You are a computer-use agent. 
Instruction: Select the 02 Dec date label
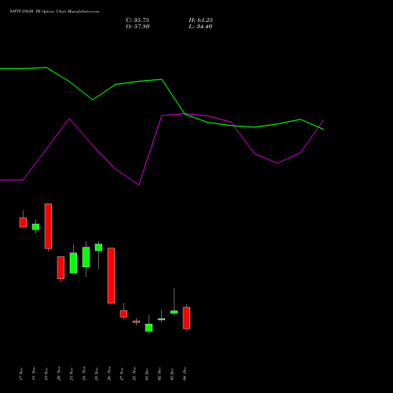(160, 374)
